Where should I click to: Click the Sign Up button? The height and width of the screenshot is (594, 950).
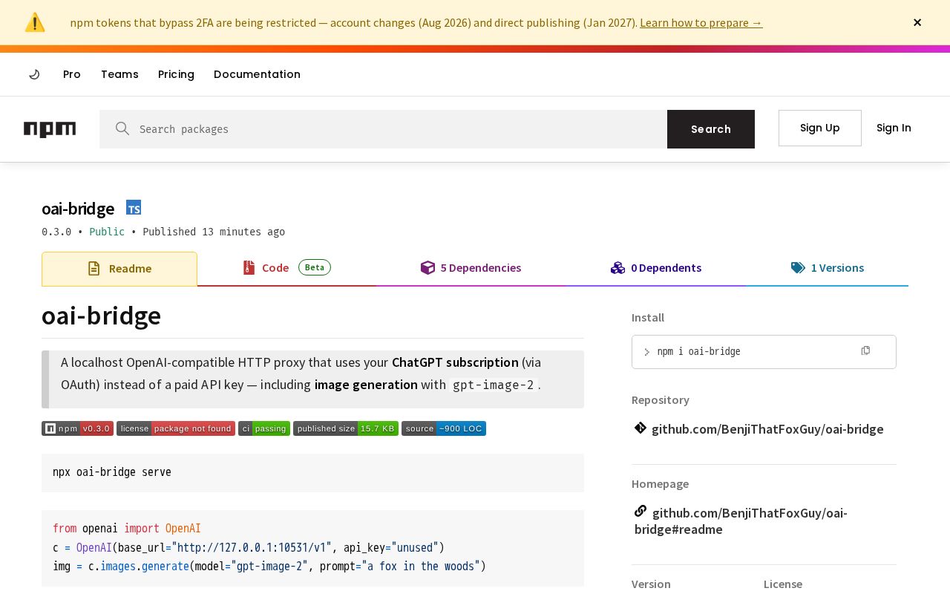click(x=820, y=128)
